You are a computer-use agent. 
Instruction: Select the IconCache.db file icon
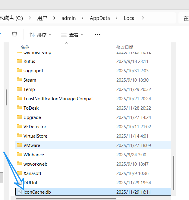pyautogui.click(x=20, y=192)
